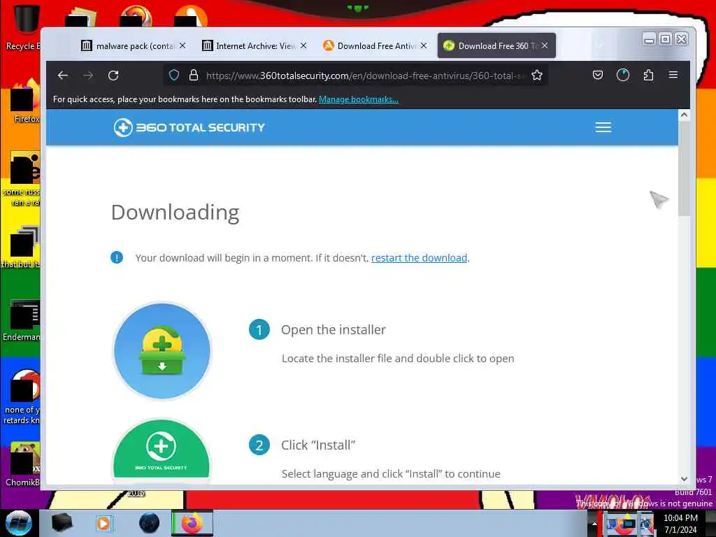Viewport: 716px width, 537px height.
Task: Click the page scrollbar up arrow
Action: 684,115
